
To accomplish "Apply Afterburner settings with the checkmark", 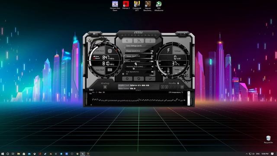I will (x=150, y=78).
